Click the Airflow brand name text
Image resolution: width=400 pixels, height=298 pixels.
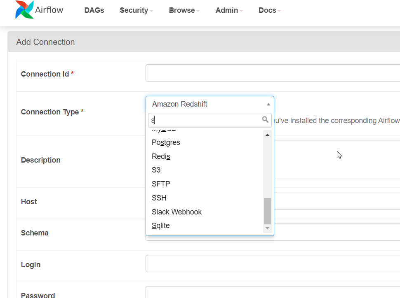[49, 10]
